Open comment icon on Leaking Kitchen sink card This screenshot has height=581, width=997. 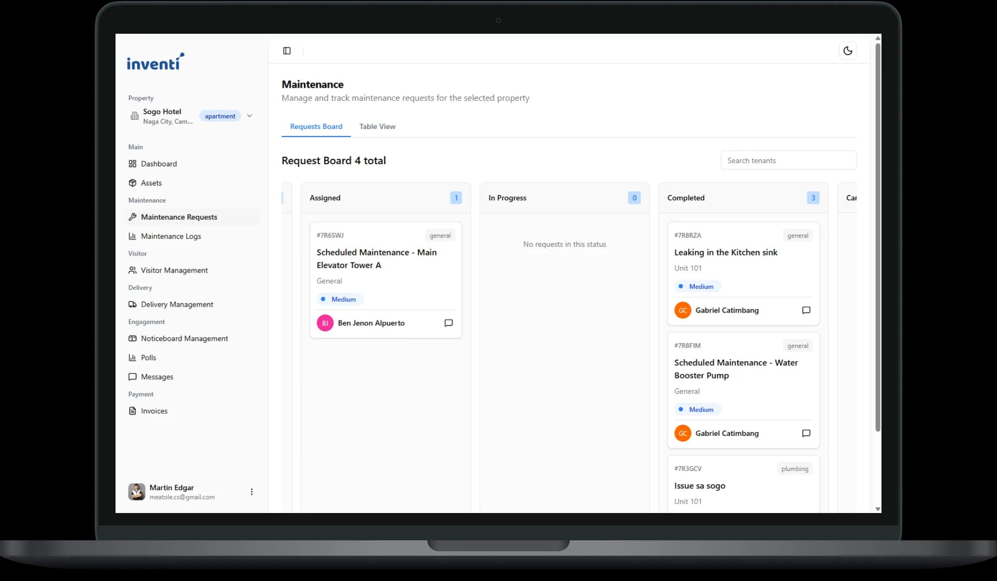(806, 310)
